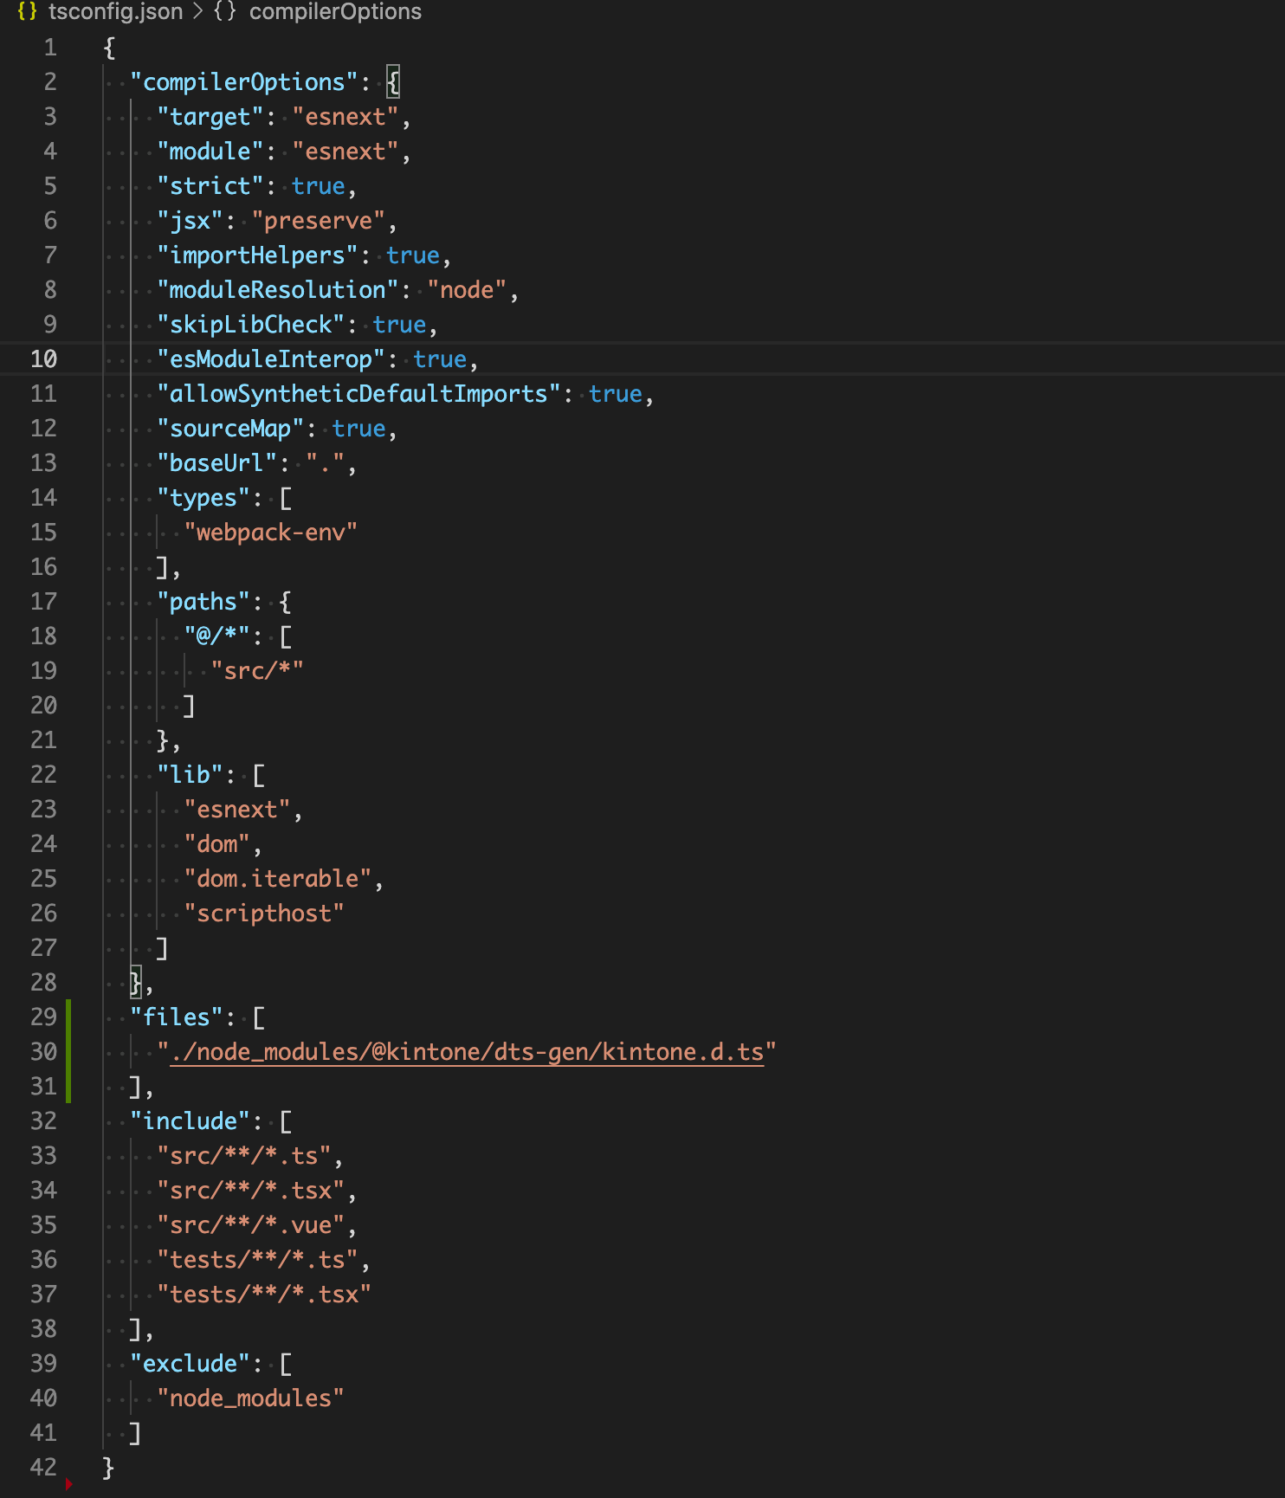1285x1498 pixels.
Task: Click the compilerOptions breadcrumb
Action: [x=335, y=12]
